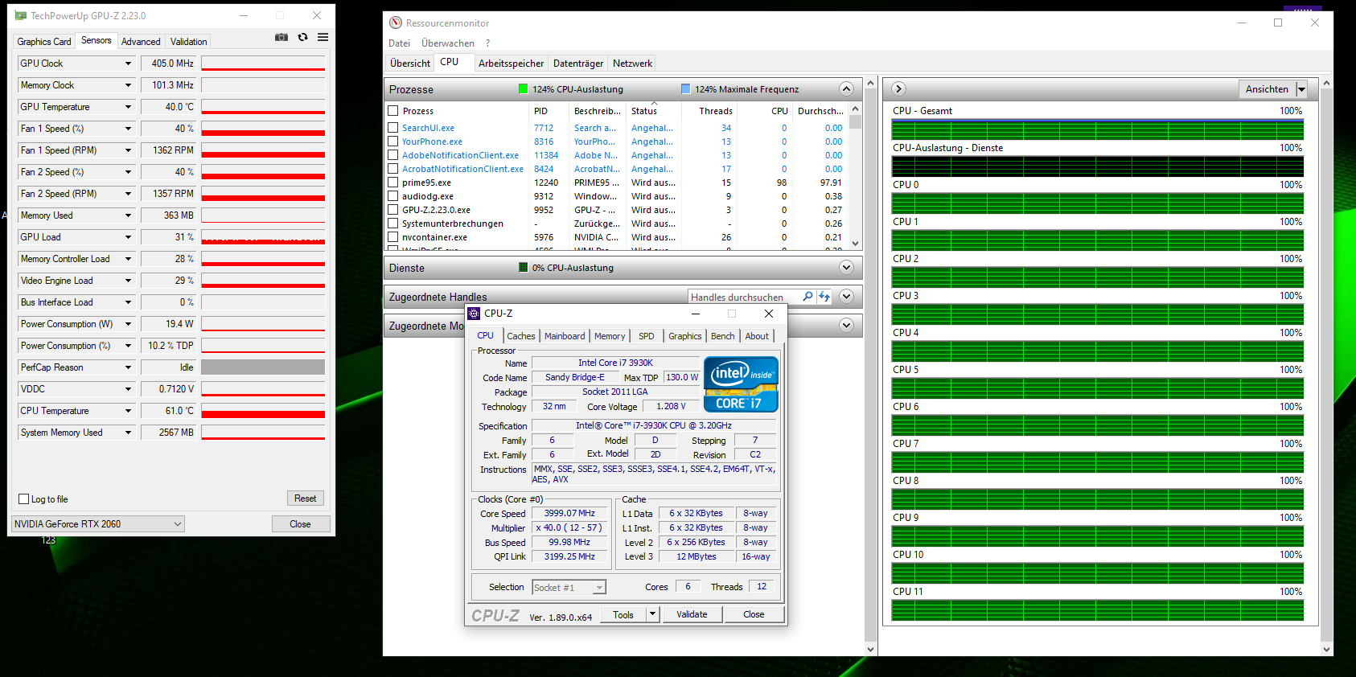Viewport: 1356px width, 677px height.
Task: Click the GPU-Z refresh icon
Action: click(302, 37)
